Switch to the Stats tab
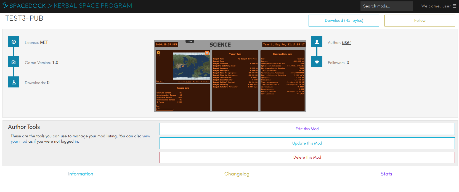The height and width of the screenshot is (192, 459). pos(386,174)
